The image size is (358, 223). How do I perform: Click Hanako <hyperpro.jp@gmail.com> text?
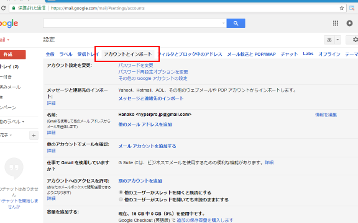[x=155, y=115]
